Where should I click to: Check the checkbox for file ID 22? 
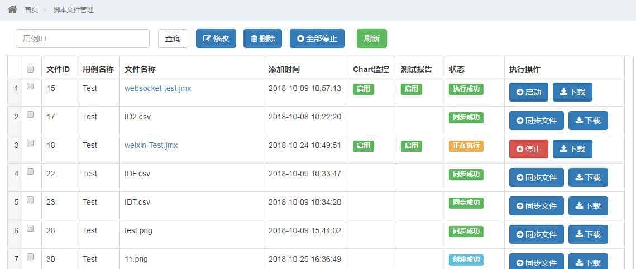[30, 171]
